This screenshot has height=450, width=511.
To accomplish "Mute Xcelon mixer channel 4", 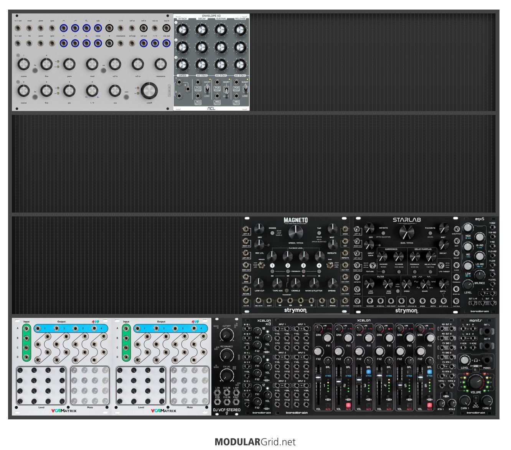I will (x=389, y=405).
